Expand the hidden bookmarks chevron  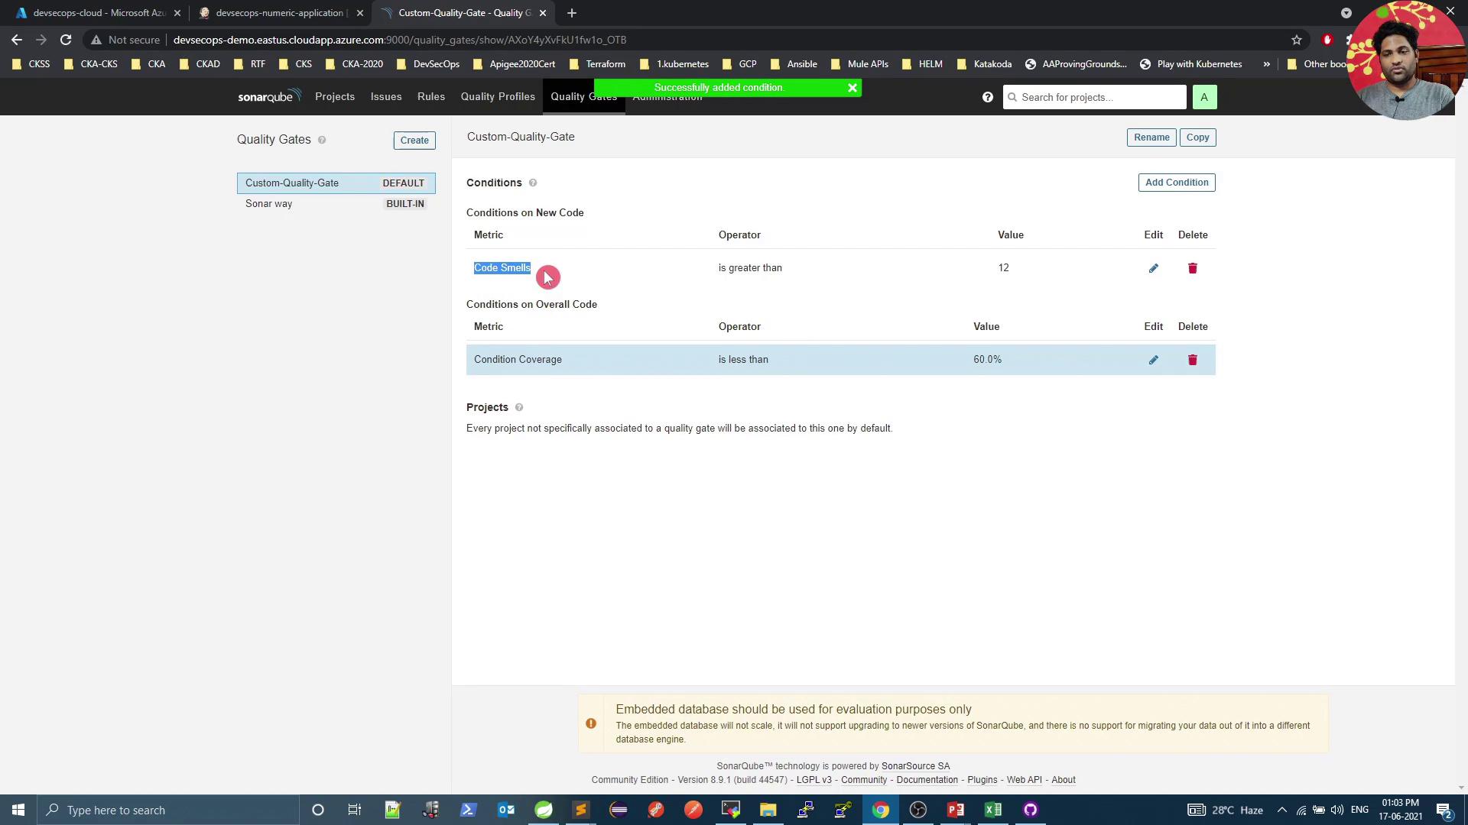tap(1266, 64)
